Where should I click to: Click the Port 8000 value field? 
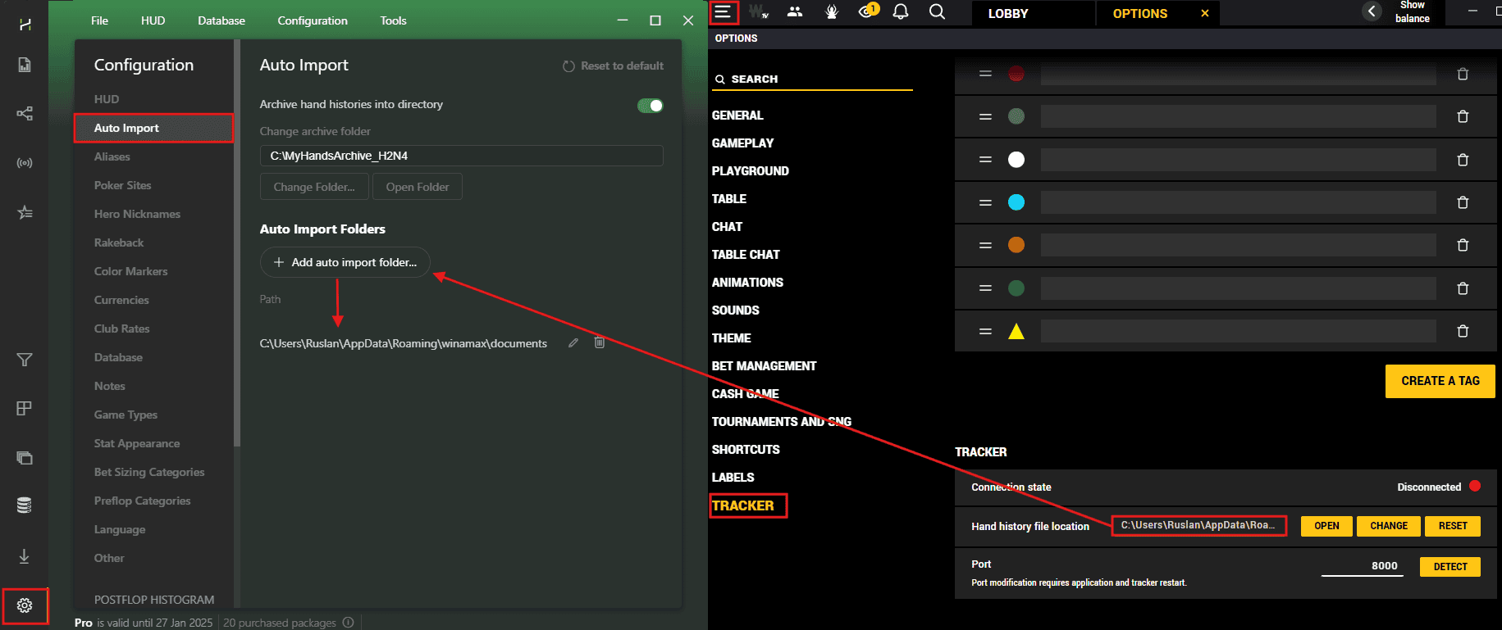point(1362,566)
